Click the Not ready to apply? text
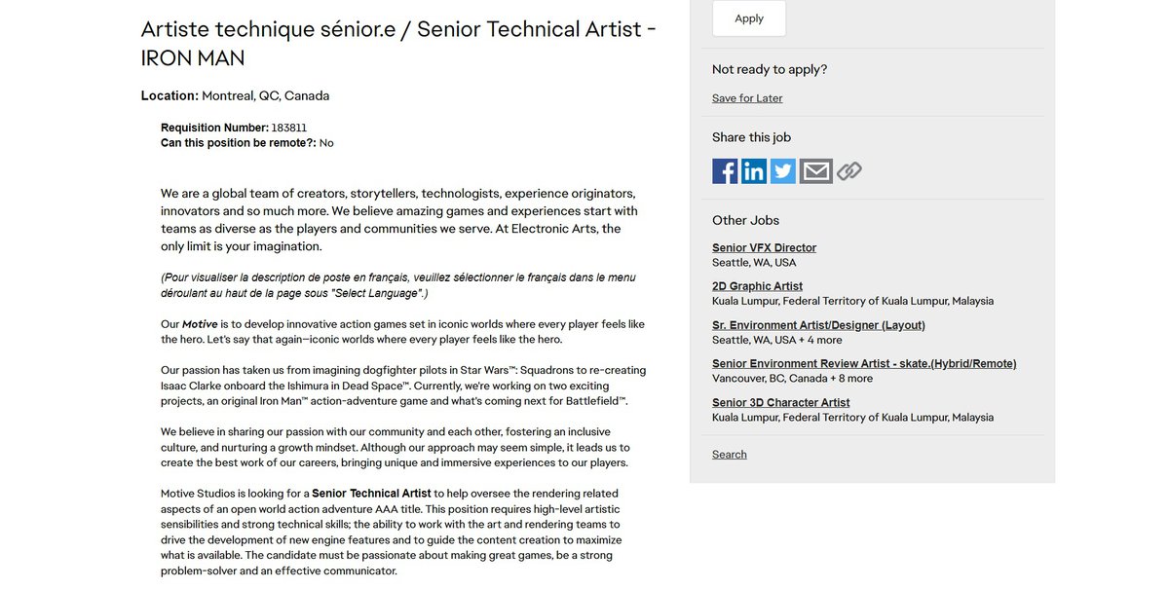Viewport: 1169px width, 589px height. click(769, 69)
